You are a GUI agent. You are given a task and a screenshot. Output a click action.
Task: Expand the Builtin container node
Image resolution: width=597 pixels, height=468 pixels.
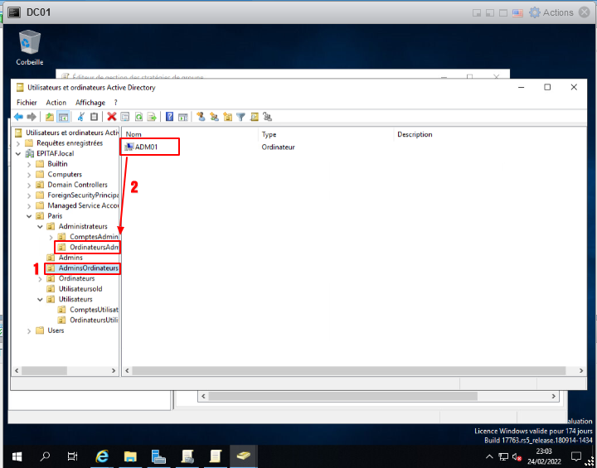tap(30, 164)
